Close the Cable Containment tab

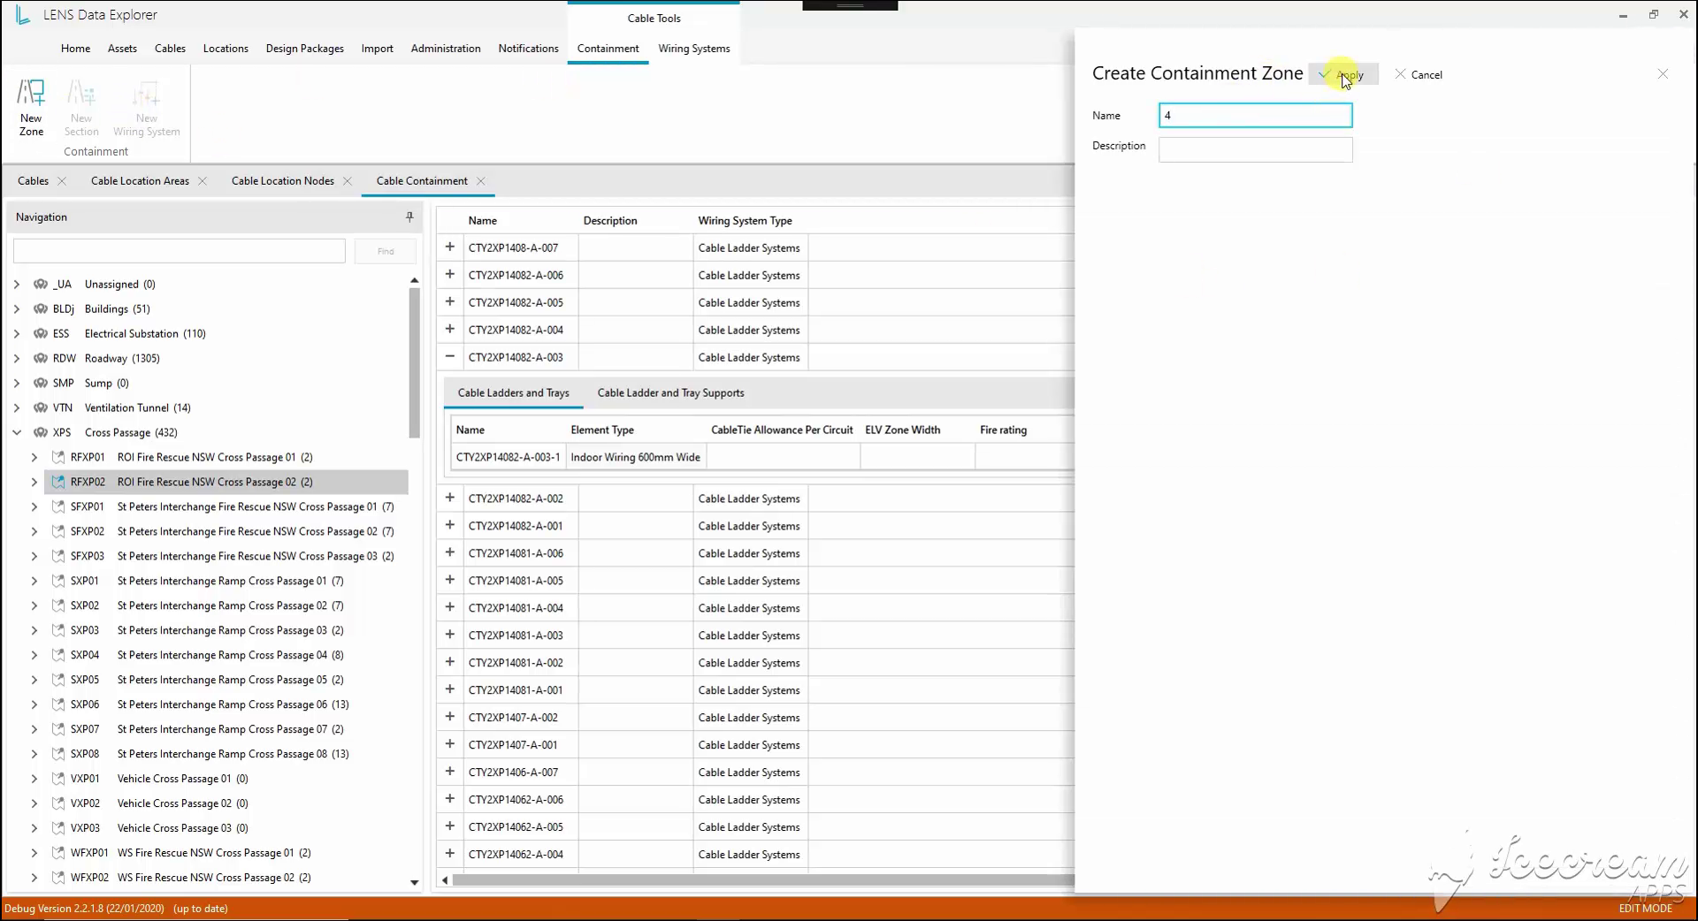click(x=481, y=181)
